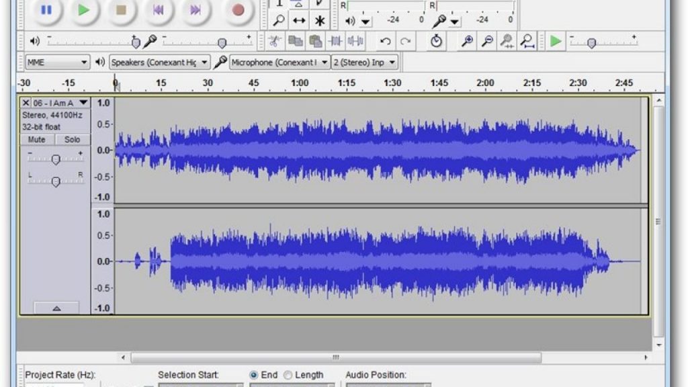Stop playback with the Stop button
The image size is (688, 387).
121,9
